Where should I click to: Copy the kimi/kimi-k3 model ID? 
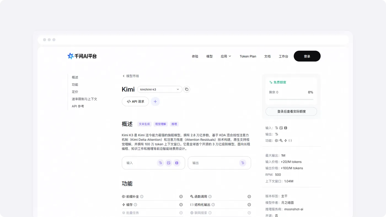coord(187,89)
